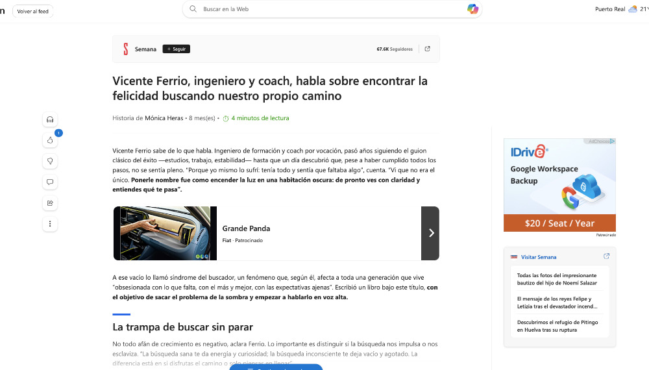Open the Grande Panda ad thumbnail
649x370 pixels.
coord(165,233)
